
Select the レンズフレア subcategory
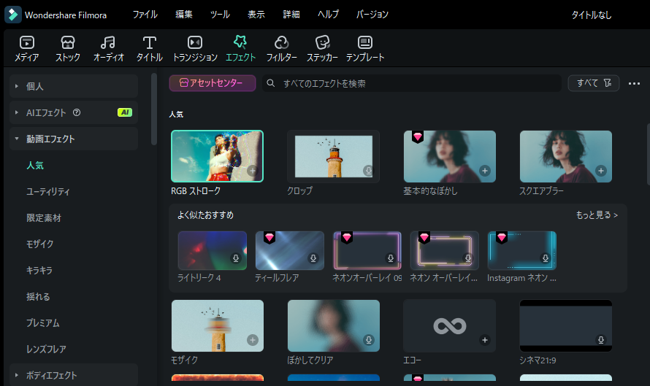[x=46, y=349]
